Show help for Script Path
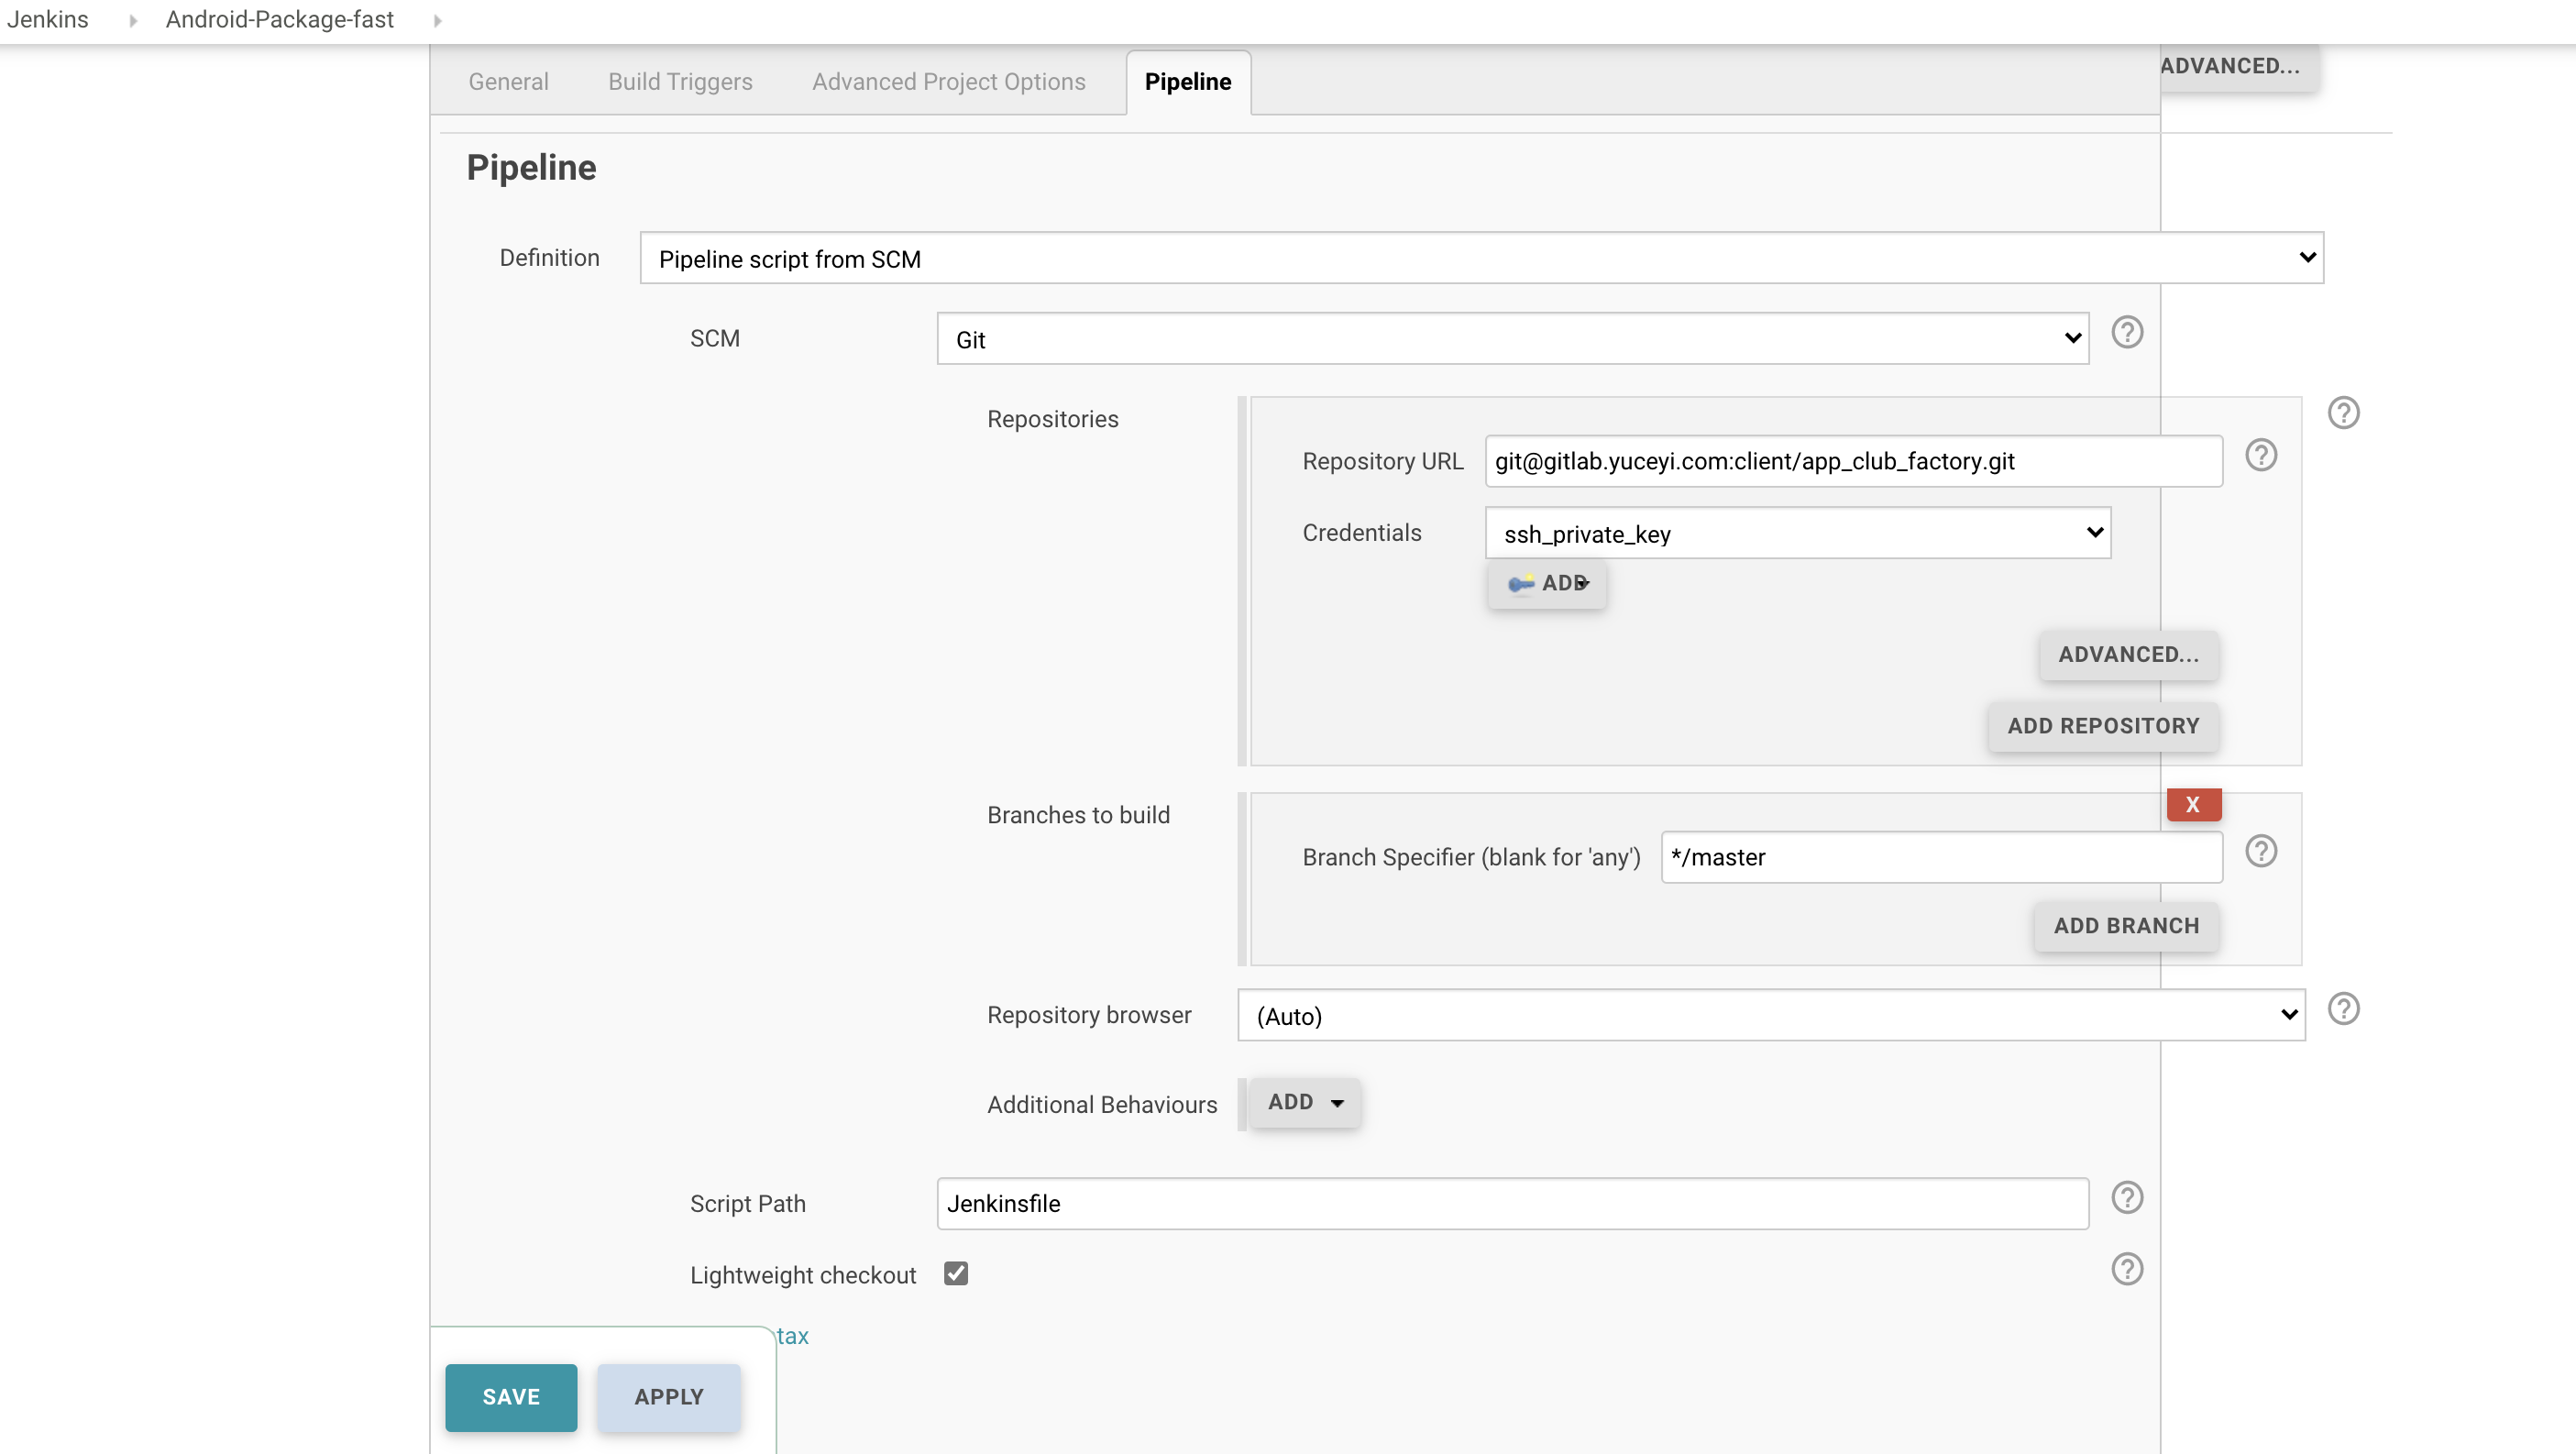The height and width of the screenshot is (1454, 2576). click(x=2126, y=1198)
